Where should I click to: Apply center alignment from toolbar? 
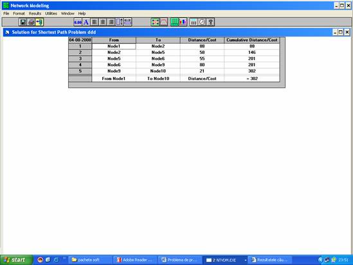pos(103,22)
